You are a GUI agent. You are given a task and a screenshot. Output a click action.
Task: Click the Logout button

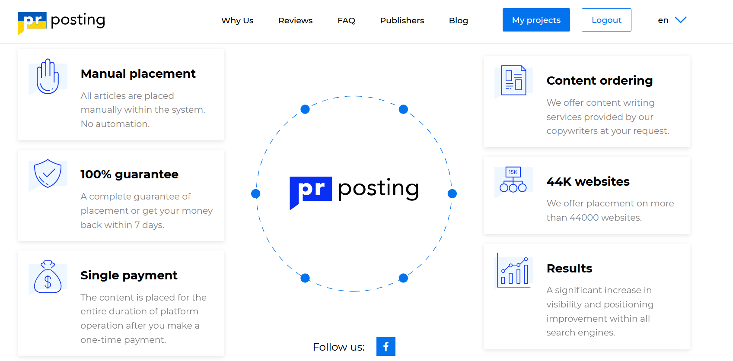pyautogui.click(x=606, y=20)
